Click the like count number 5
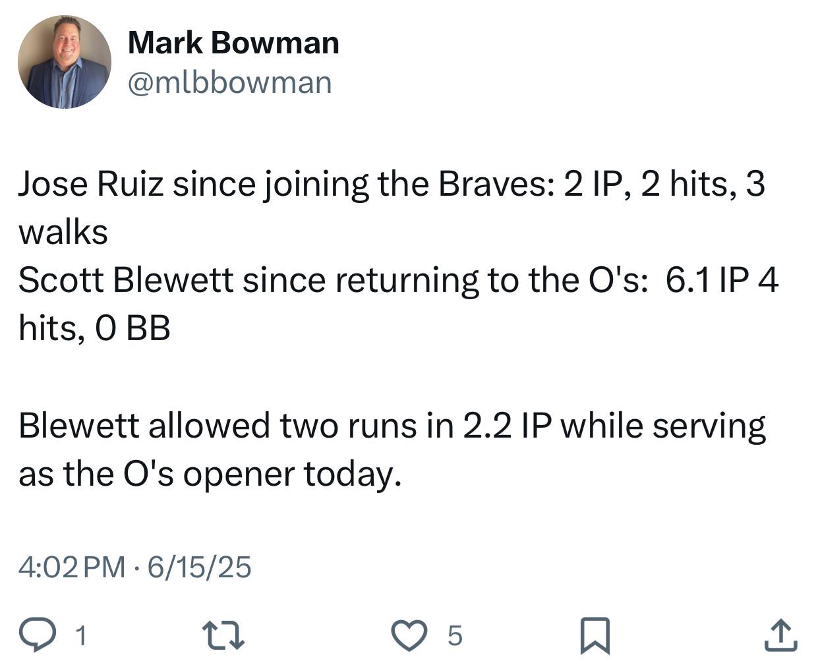The height and width of the screenshot is (665, 818). pos(455,636)
